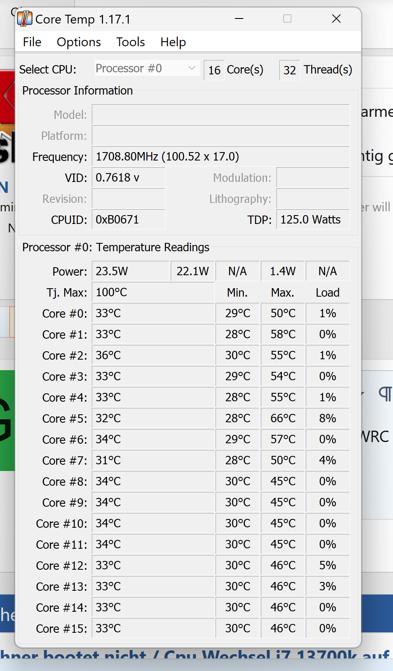The image size is (393, 671).
Task: Select the 1.4W power reading
Action: pos(283,271)
